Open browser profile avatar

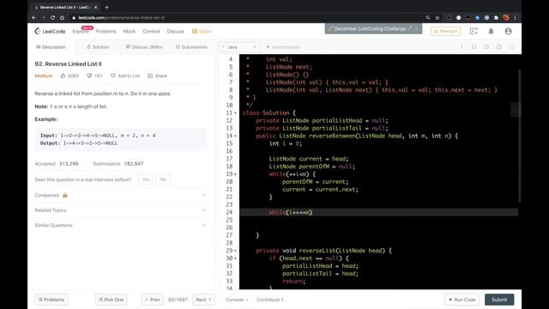505,17
